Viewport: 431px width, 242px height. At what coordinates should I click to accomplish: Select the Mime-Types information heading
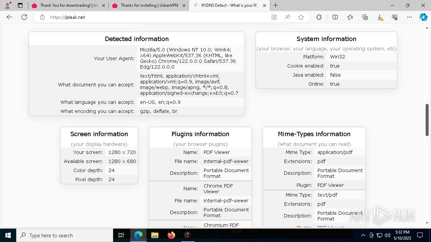tap(314, 134)
